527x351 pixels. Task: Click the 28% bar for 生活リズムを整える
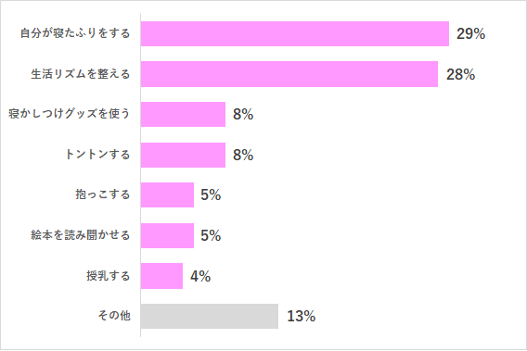click(289, 74)
